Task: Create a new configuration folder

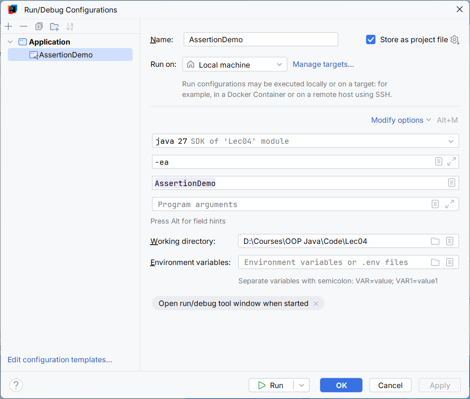Action: point(54,27)
